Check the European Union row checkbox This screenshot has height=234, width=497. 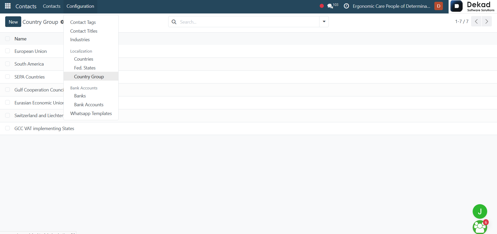[8, 51]
